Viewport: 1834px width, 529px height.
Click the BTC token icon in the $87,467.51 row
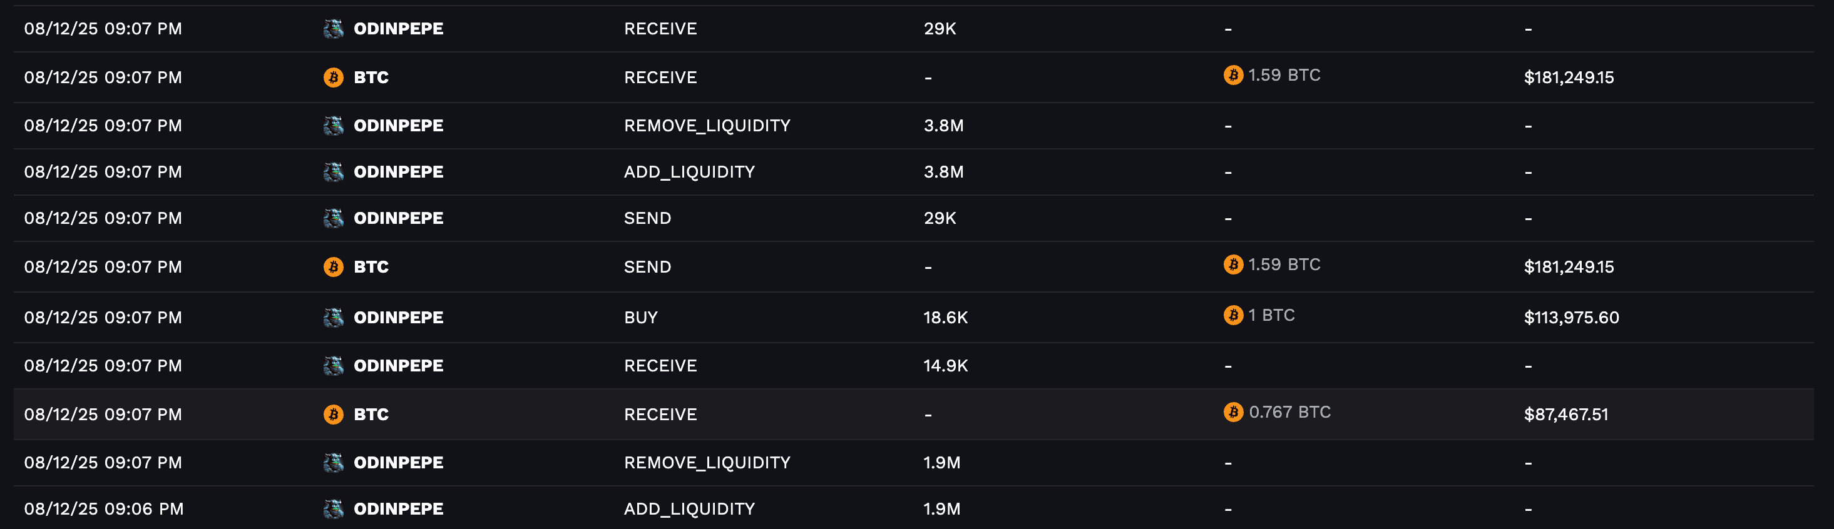333,414
